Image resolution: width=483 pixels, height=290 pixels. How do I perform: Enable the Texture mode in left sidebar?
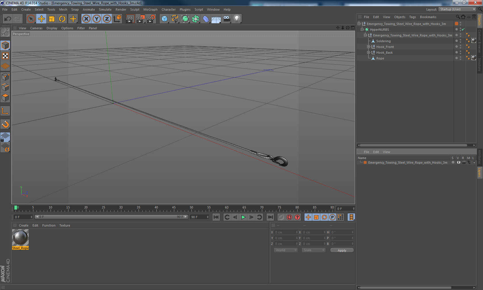click(5, 56)
